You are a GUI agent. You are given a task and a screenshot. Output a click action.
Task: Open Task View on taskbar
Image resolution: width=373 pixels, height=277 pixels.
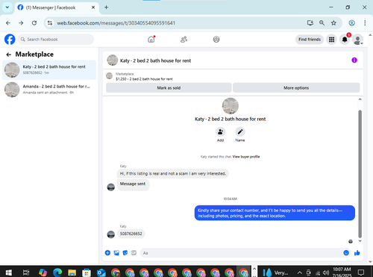(26, 273)
